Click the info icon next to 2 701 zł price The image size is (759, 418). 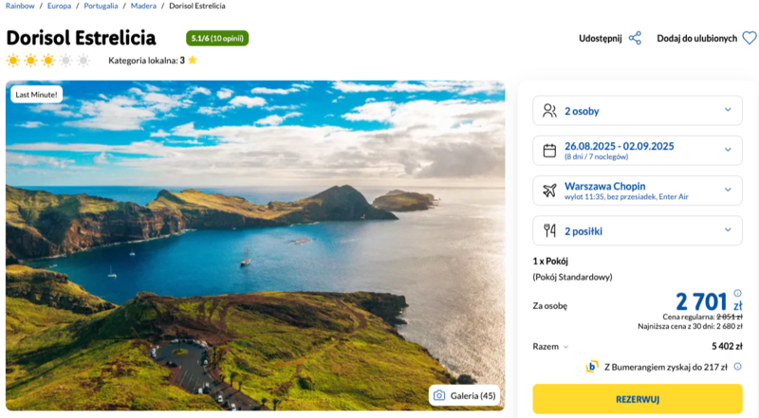[x=737, y=293]
